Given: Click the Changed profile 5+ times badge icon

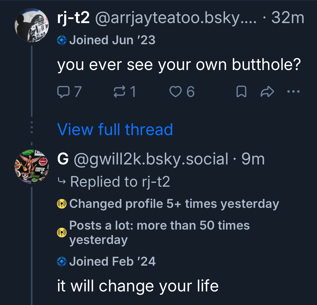Looking at the screenshot, I should pos(62,204).
